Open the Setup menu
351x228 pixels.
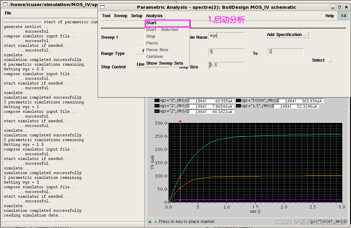pyautogui.click(x=137, y=16)
